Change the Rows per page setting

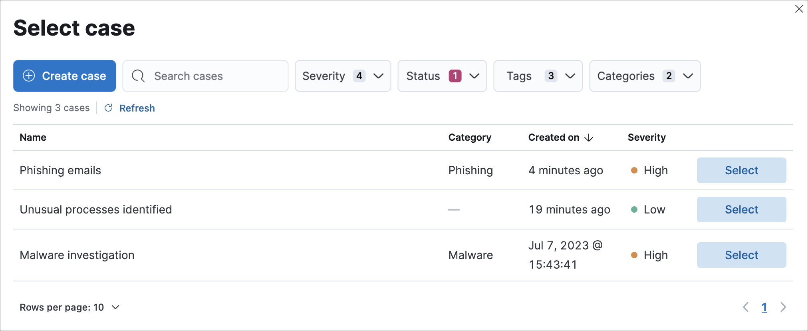click(x=69, y=307)
